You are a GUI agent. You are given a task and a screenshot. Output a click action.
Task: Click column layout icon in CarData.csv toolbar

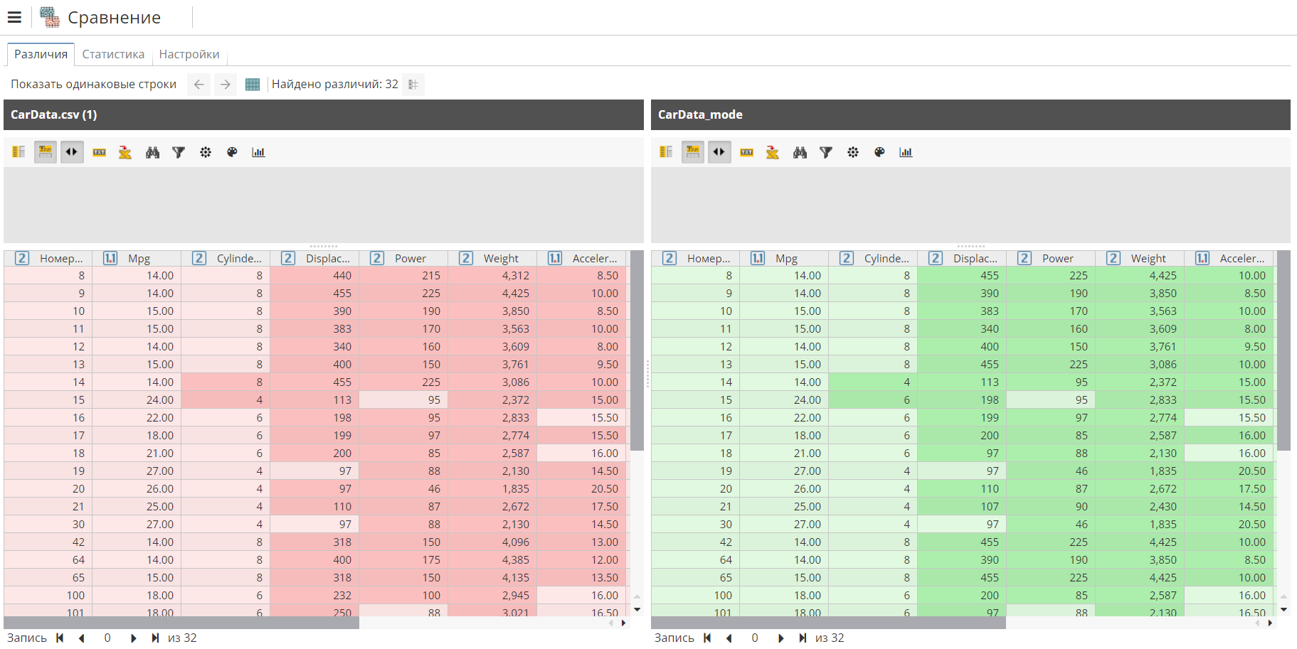(19, 152)
